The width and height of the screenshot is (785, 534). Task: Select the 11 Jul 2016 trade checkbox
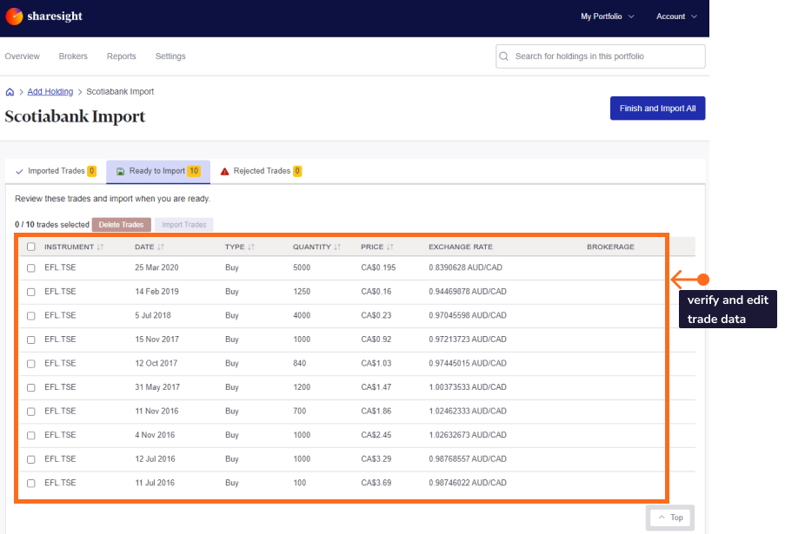tap(31, 484)
